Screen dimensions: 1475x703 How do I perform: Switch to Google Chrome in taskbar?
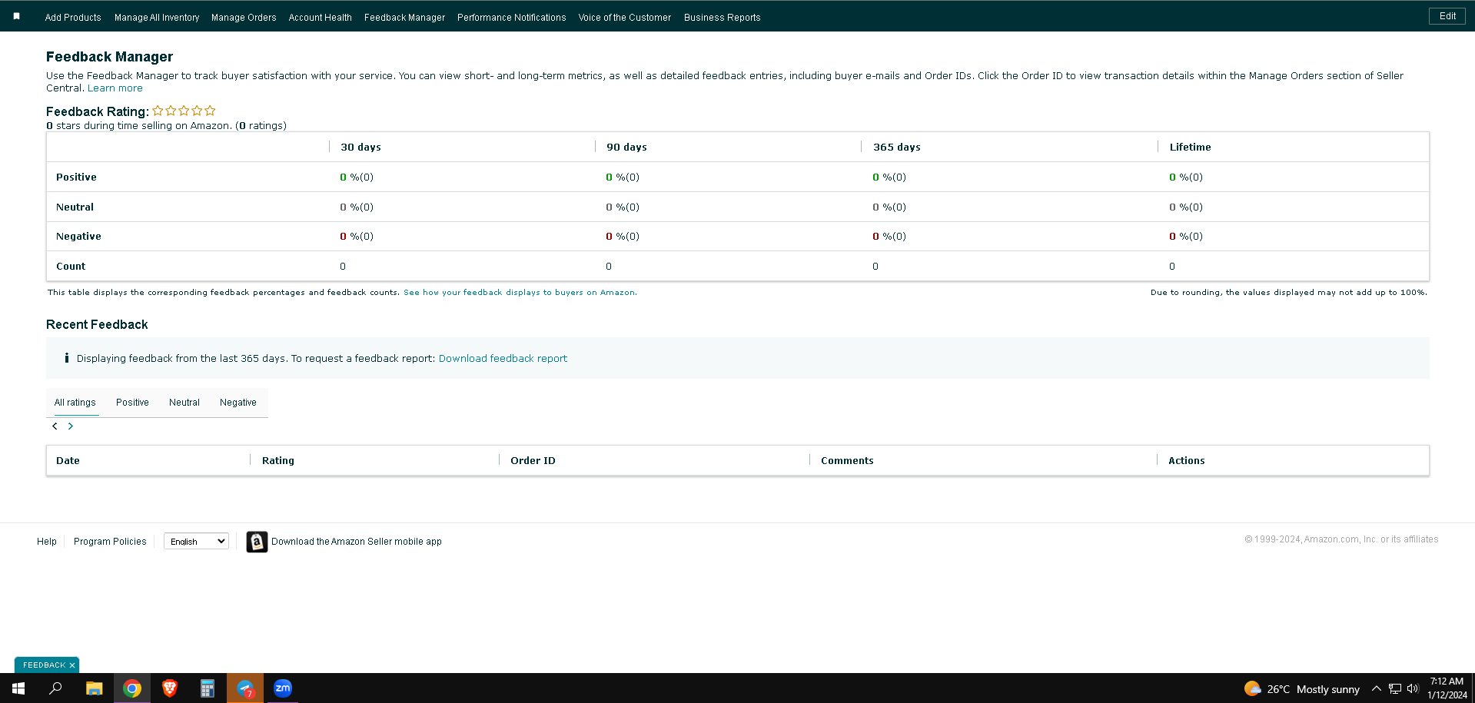[x=132, y=688]
